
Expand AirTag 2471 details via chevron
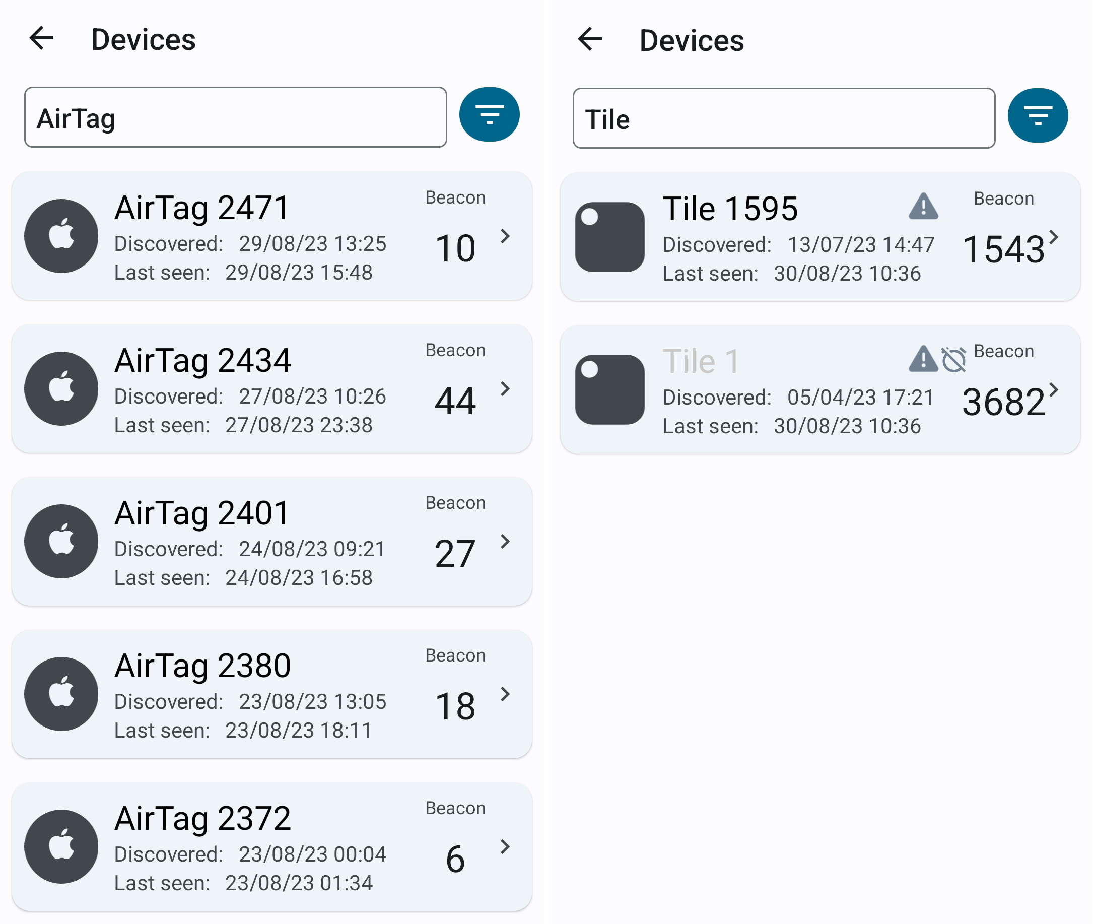[505, 236]
